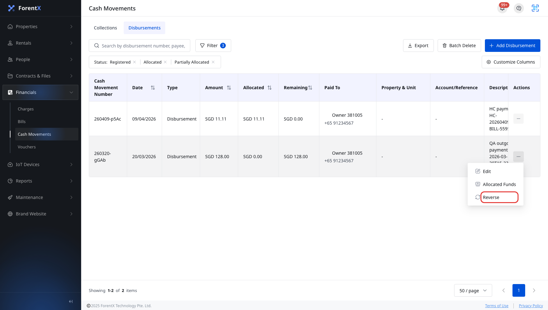Select the Disbursements tab
This screenshot has height=310, width=548.
pos(144,28)
